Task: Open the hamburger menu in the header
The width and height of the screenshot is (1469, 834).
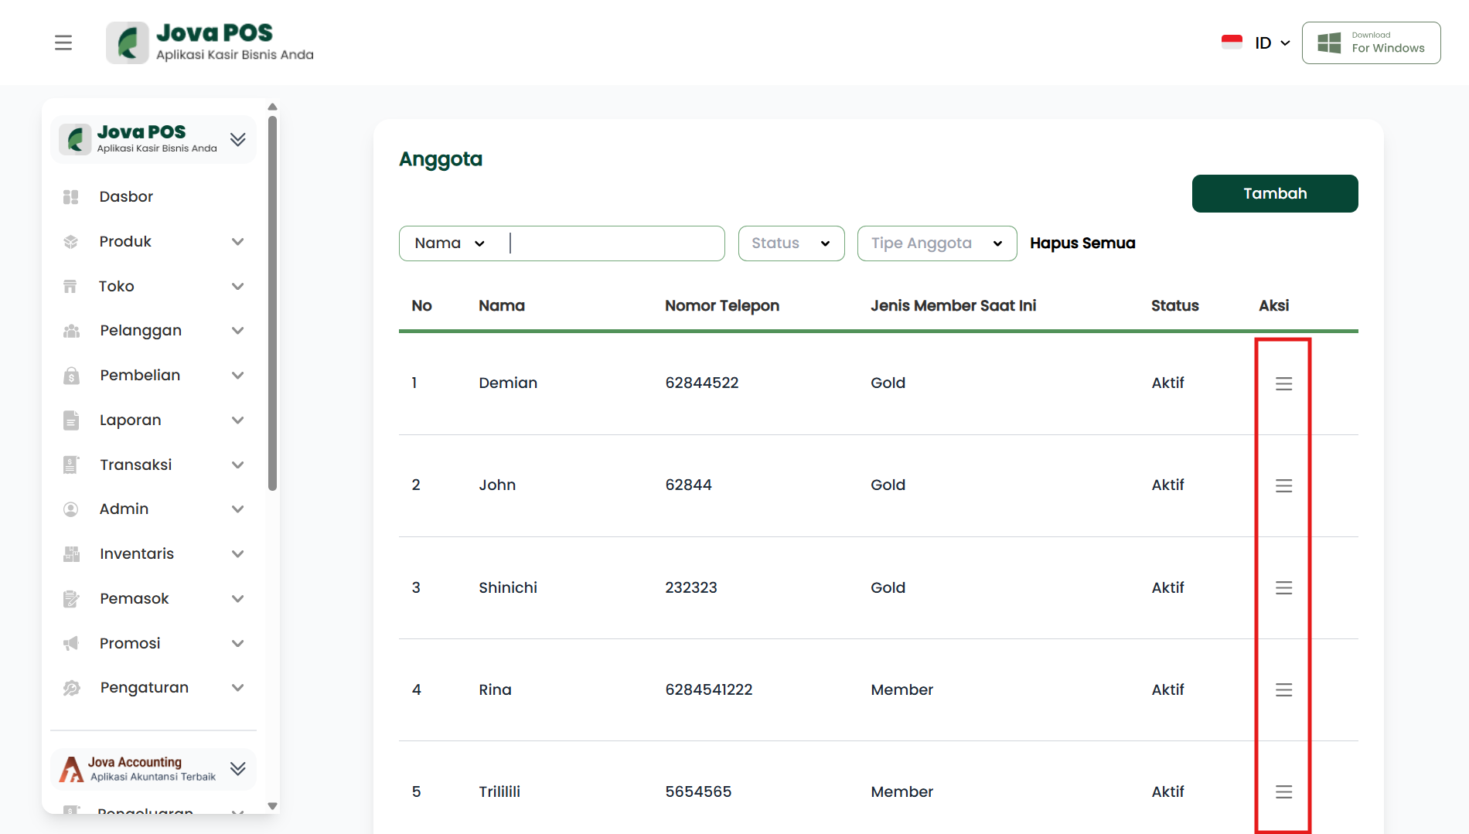Action: coord(63,43)
